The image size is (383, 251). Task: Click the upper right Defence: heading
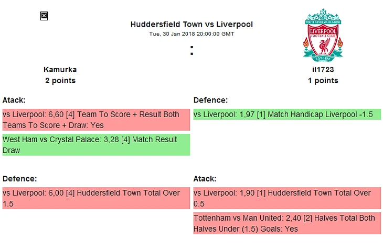tap(210, 100)
